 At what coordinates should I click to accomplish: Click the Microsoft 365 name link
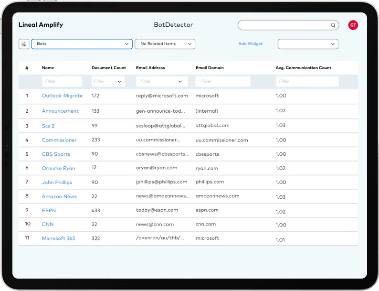pyautogui.click(x=58, y=238)
